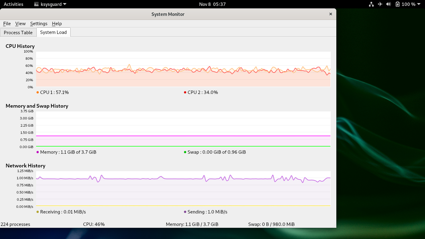Click the CPU History heading
This screenshot has height=239, width=425.
pos(20,46)
